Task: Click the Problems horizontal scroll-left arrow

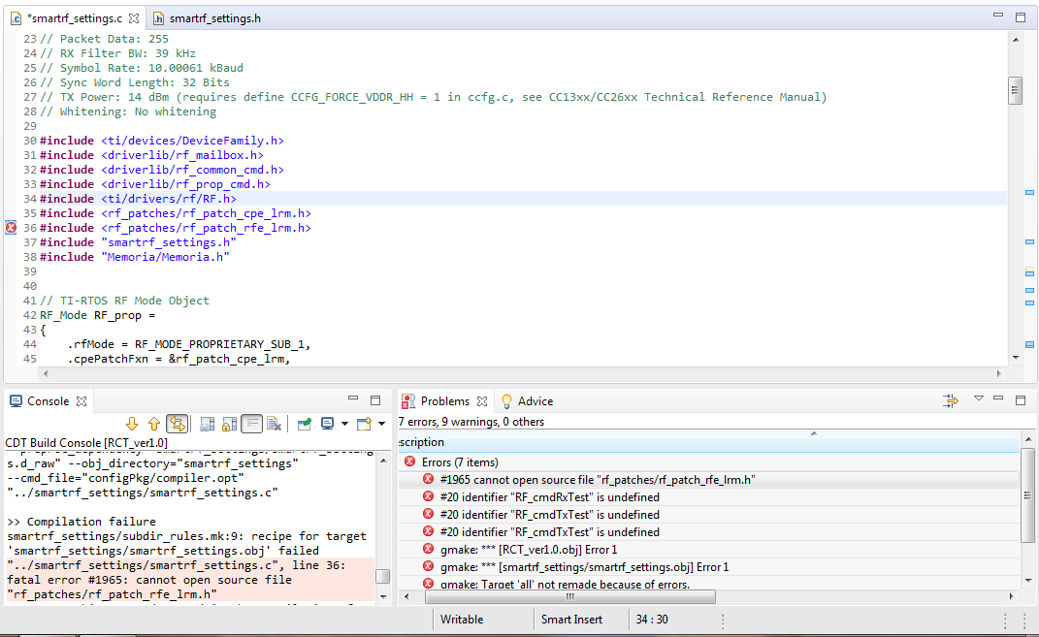Action: tap(406, 596)
